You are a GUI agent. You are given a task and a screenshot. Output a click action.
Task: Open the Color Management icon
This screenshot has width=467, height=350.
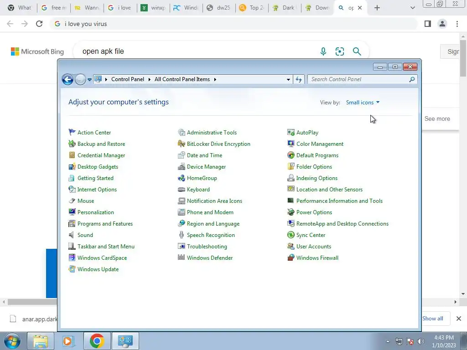click(291, 144)
